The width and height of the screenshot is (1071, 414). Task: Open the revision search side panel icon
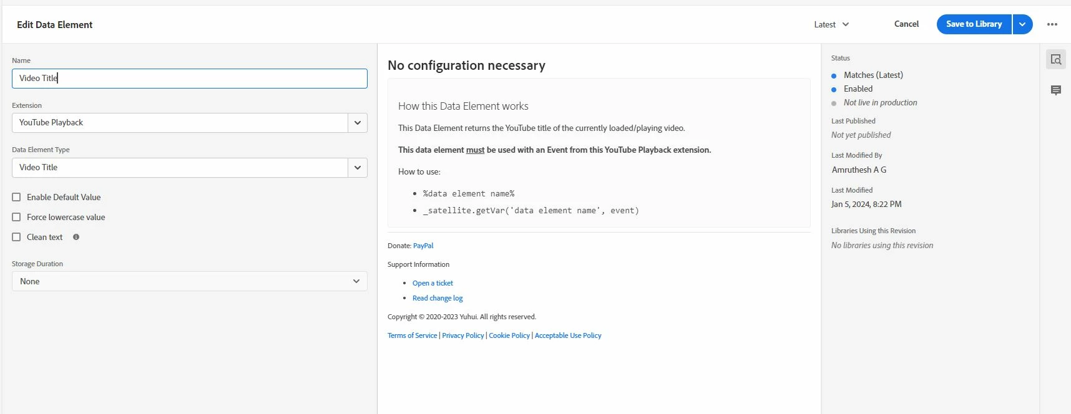(1055, 60)
